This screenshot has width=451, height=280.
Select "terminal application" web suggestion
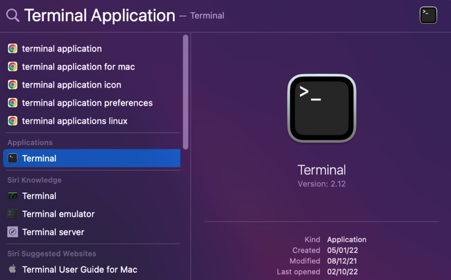coord(92,49)
